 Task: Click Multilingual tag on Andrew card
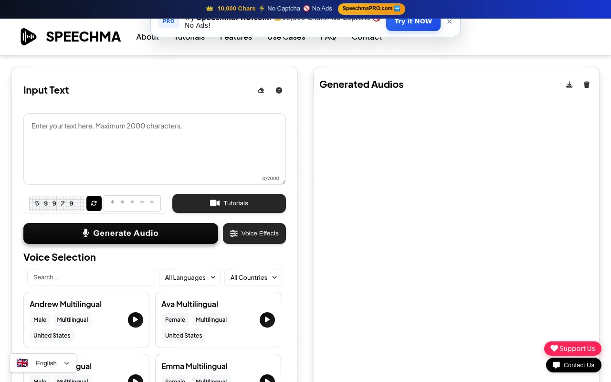click(73, 320)
